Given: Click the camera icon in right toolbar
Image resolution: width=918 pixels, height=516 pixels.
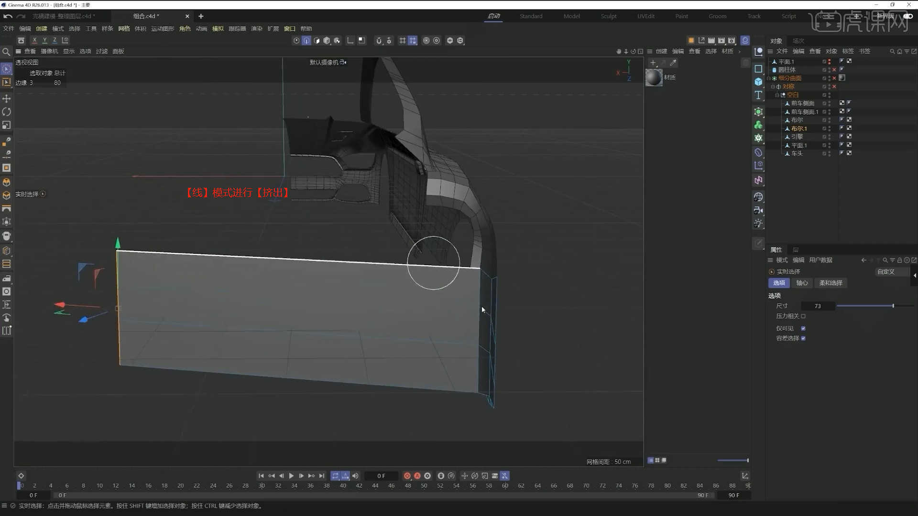Looking at the screenshot, I should tap(758, 210).
